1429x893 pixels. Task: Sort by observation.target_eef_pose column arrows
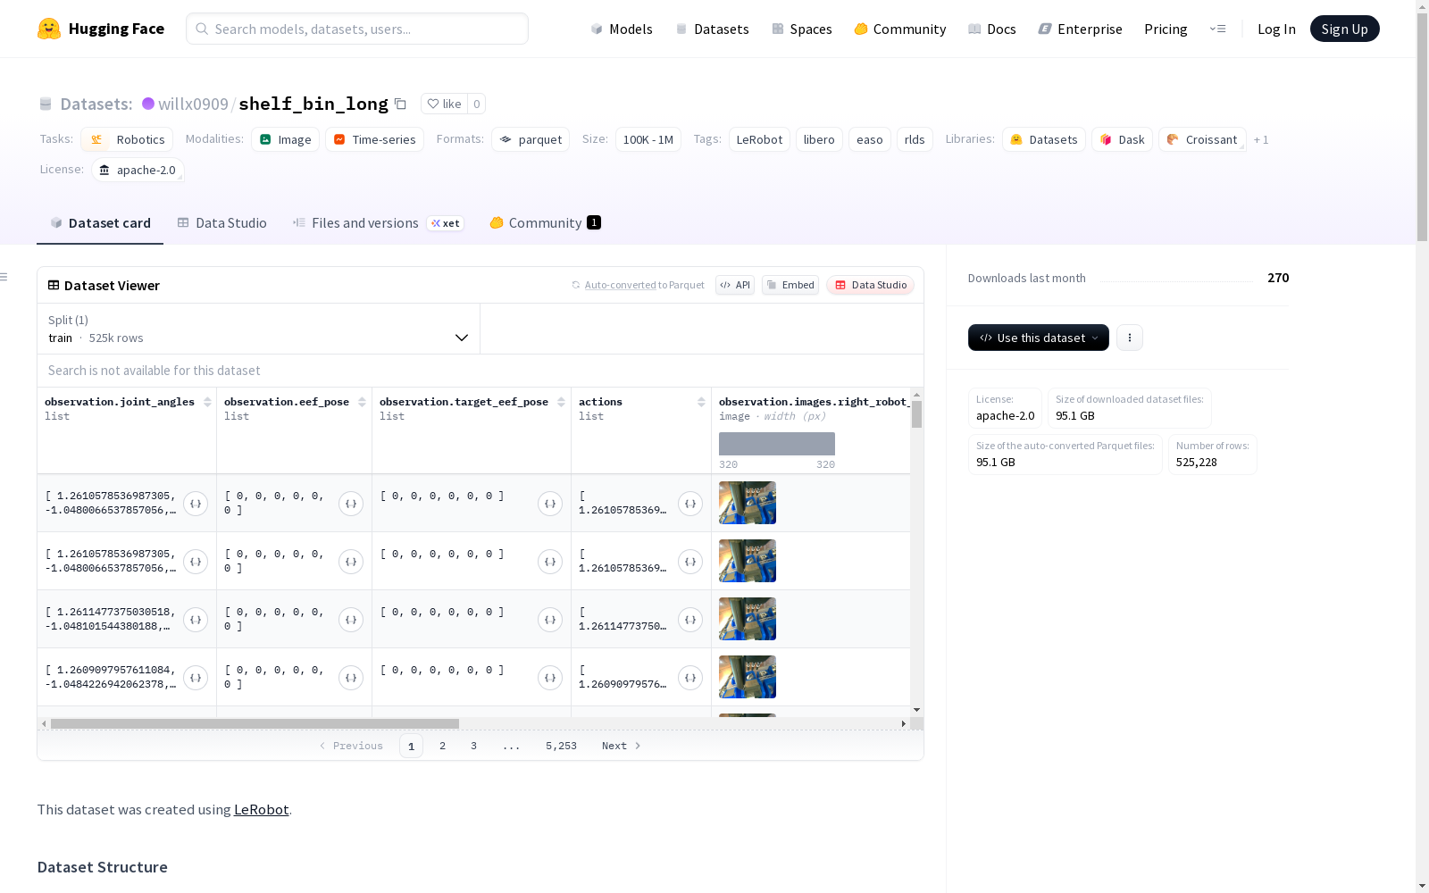click(x=561, y=402)
